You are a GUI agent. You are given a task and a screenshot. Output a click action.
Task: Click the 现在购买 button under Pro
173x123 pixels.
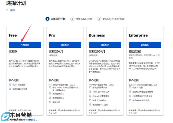[65, 45]
